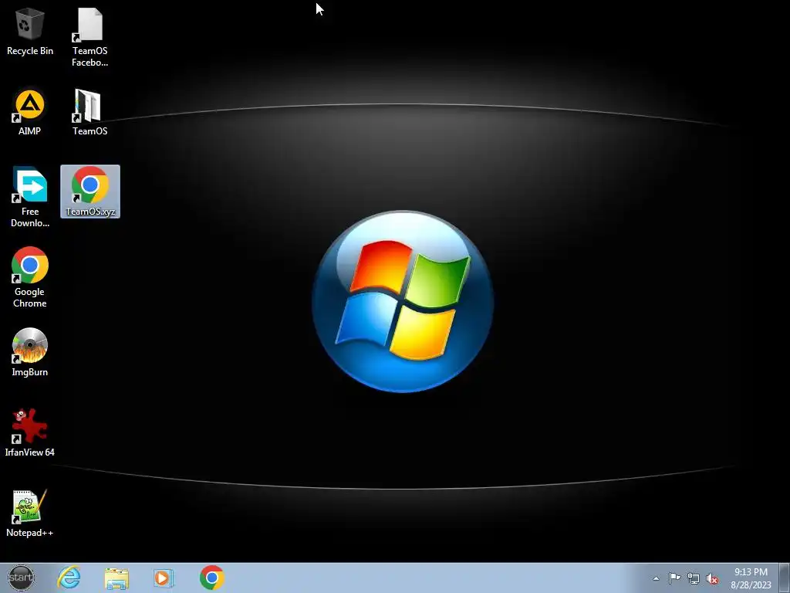Viewport: 790px width, 593px height.
Task: Select the ImgBurn desktop shortcut
Action: pyautogui.click(x=30, y=352)
